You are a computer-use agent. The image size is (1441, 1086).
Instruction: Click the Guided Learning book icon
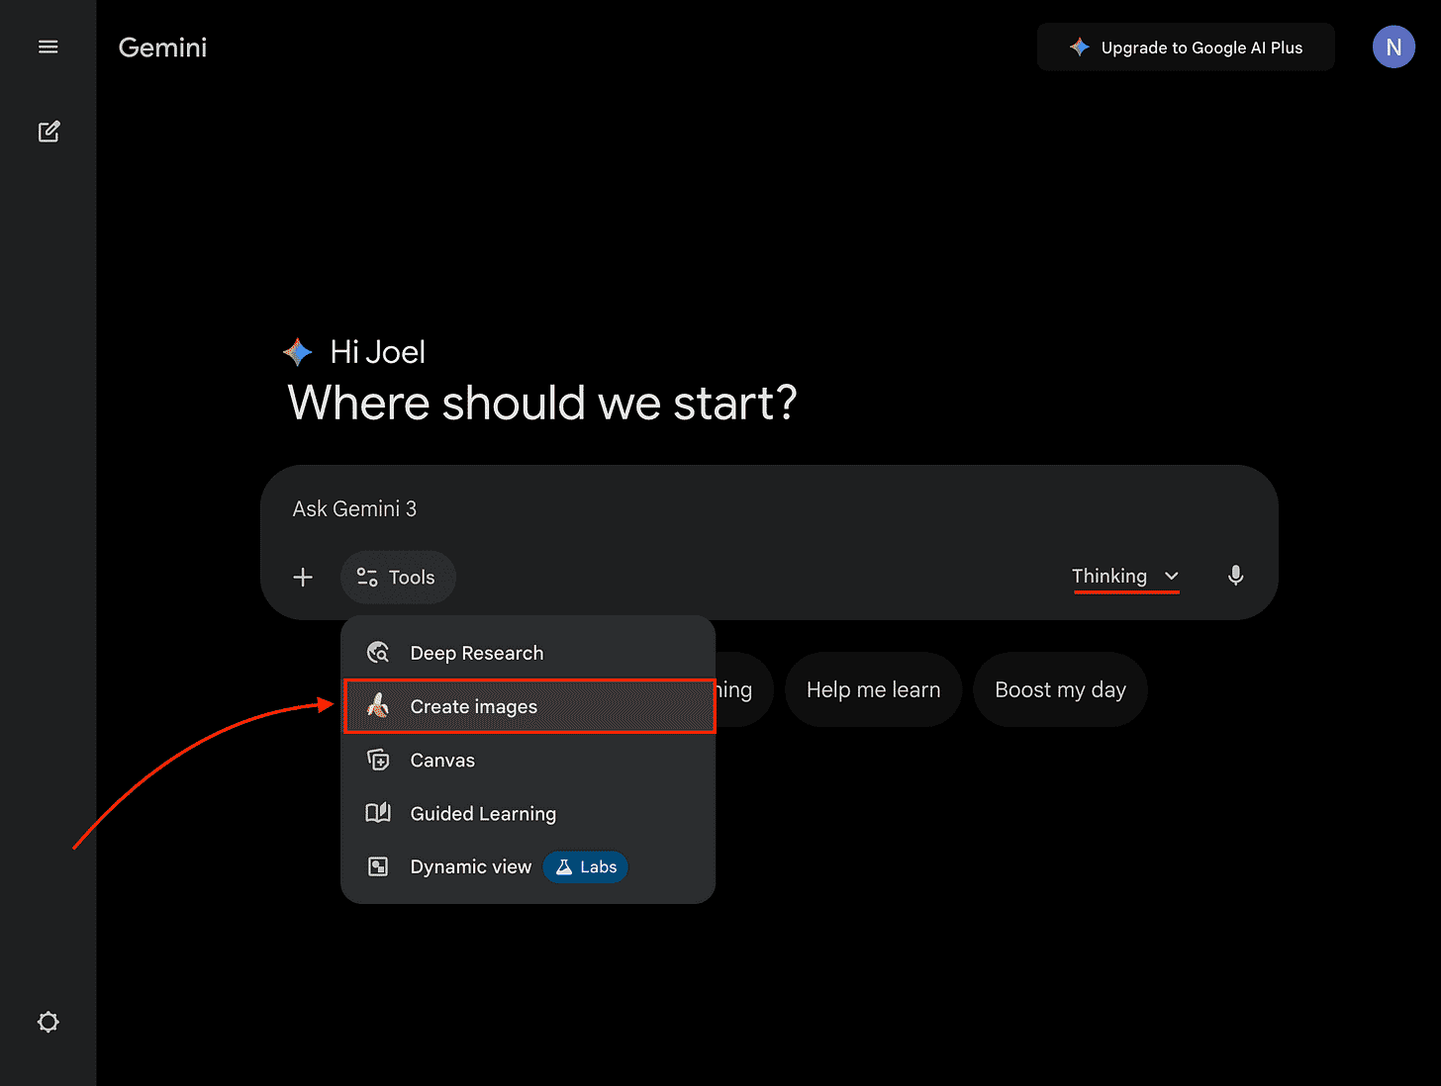point(378,813)
